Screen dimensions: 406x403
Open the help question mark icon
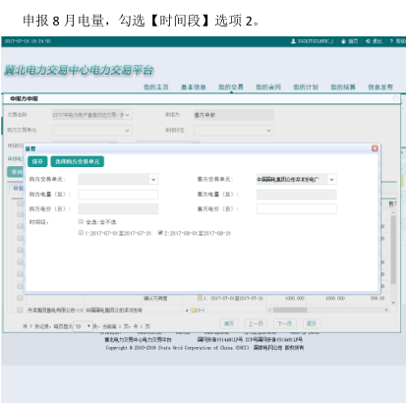pyautogui.click(x=391, y=41)
